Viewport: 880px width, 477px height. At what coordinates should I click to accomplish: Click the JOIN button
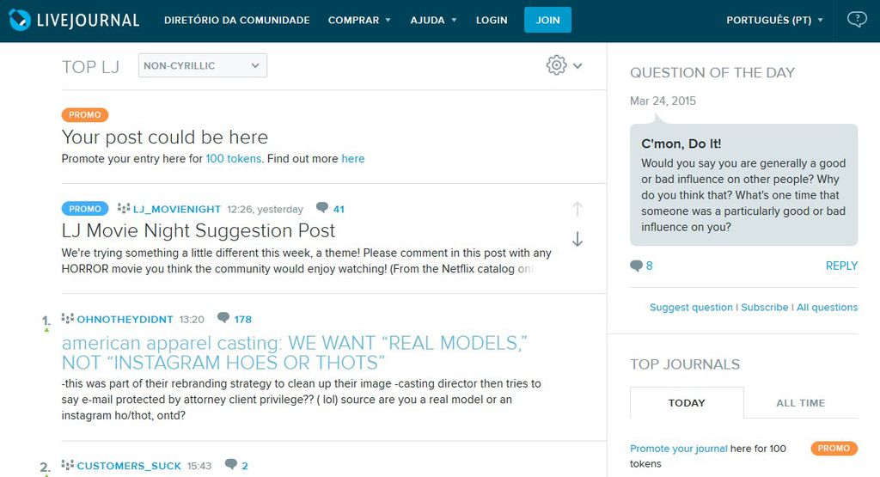pyautogui.click(x=547, y=20)
